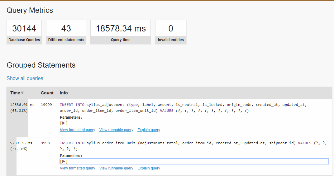Click the Show all queries link
Image resolution: width=334 pixels, height=176 pixels.
[25, 78]
